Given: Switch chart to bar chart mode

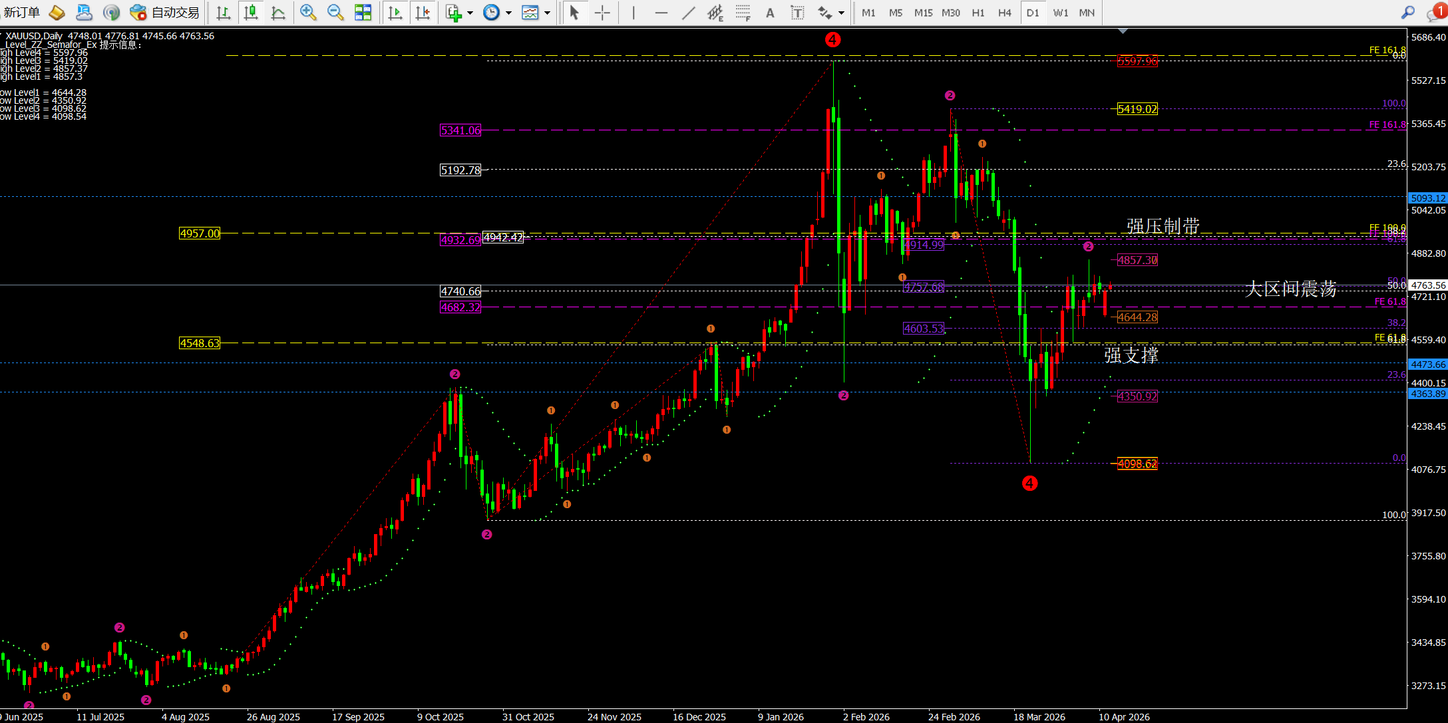Looking at the screenshot, I should [x=224, y=13].
